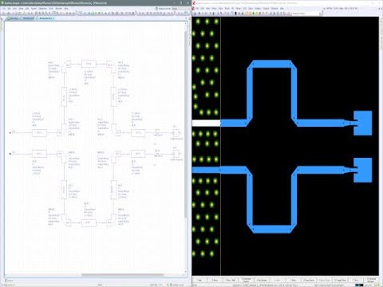Select right vertical line block of lower loop
This screenshot has height=287, width=383.
pos(113,190)
